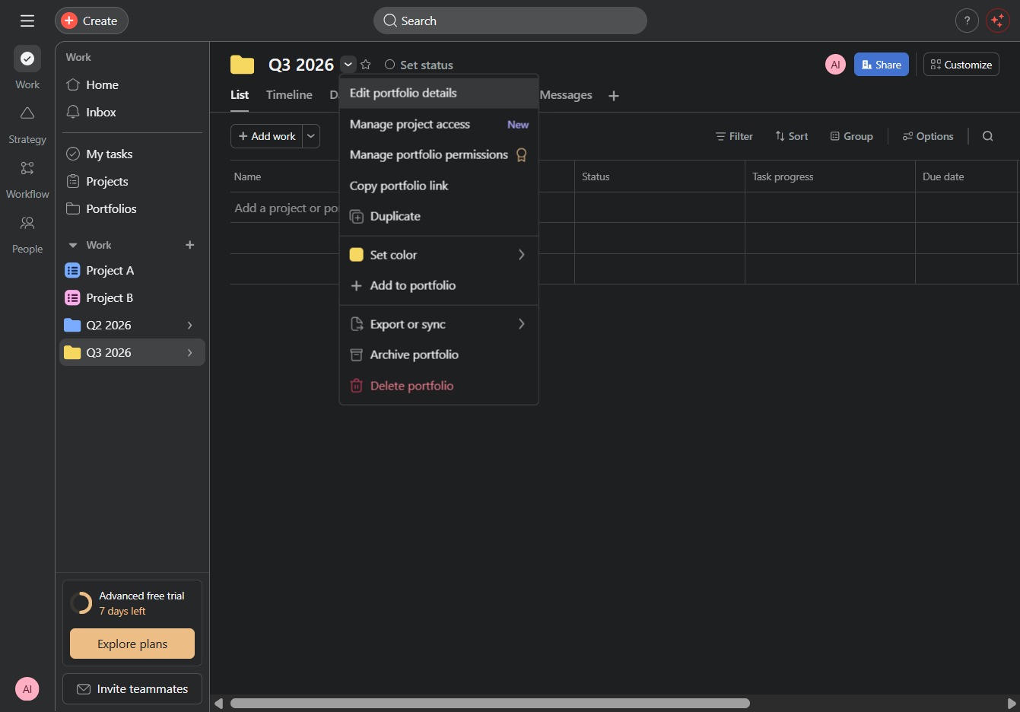Screen dimensions: 1020x712
Task: Open People icon in left rail
Action: tap(27, 223)
